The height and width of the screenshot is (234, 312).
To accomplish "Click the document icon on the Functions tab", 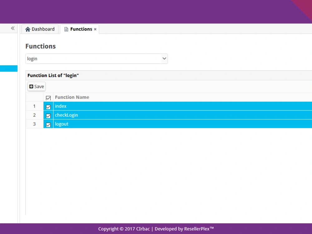I will [x=66, y=29].
